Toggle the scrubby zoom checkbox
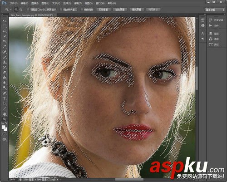The height and width of the screenshot is (182, 227). click(82, 10)
